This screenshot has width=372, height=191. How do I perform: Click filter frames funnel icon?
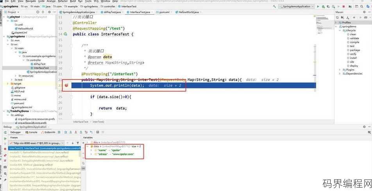pyautogui.click(x=78, y=143)
